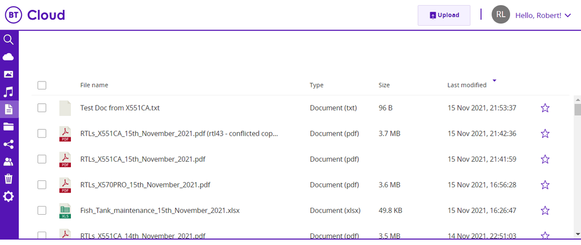The width and height of the screenshot is (581, 245).
Task: Open the contacts icon in sidebar
Action: [x=9, y=162]
